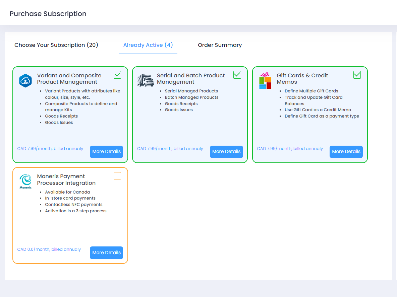This screenshot has height=297, width=397.
Task: Switch to Choose Your Subscription (20) tab
Action: click(56, 45)
